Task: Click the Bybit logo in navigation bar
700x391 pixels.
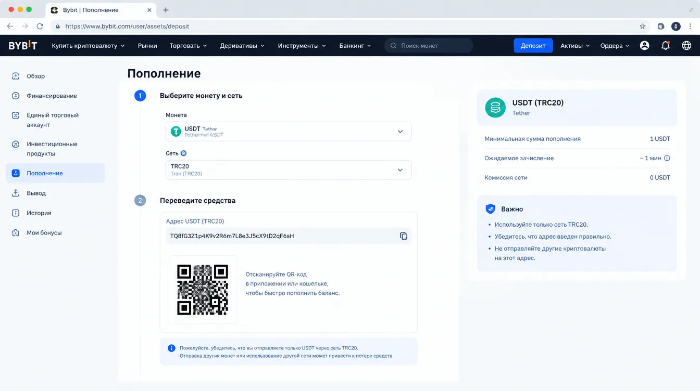Action: click(23, 45)
